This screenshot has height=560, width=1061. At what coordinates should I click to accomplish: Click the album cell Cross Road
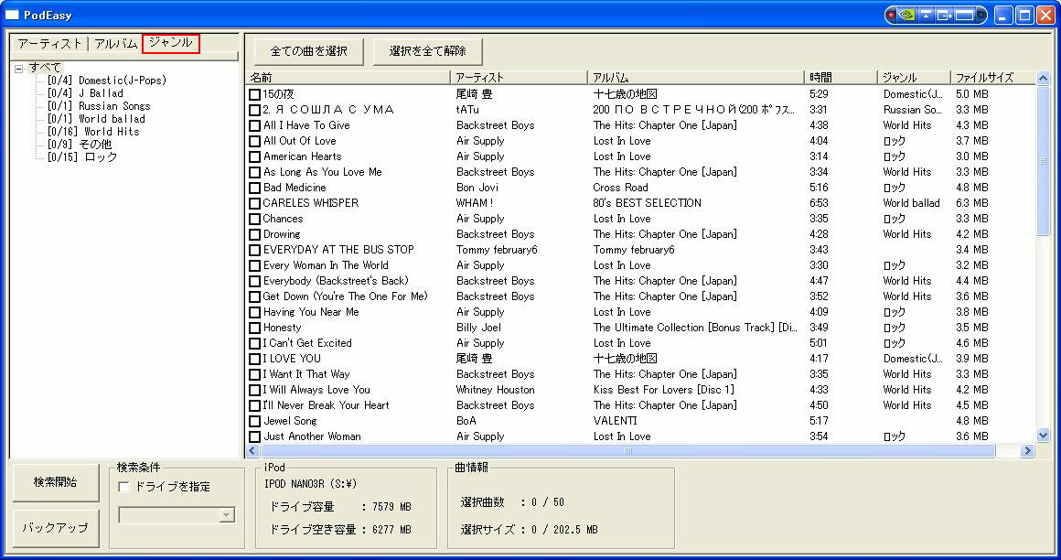pyautogui.click(x=620, y=188)
